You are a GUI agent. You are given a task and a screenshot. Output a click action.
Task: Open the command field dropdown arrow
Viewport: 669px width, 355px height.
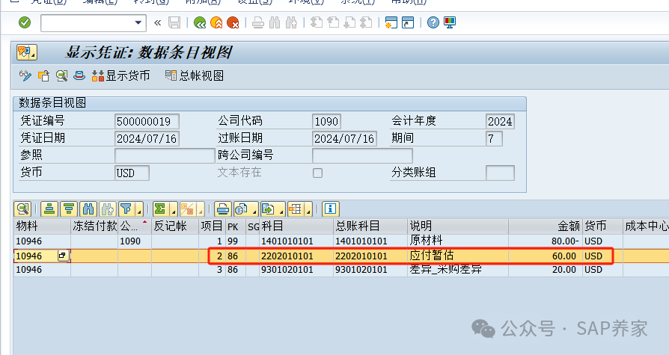[x=138, y=22]
